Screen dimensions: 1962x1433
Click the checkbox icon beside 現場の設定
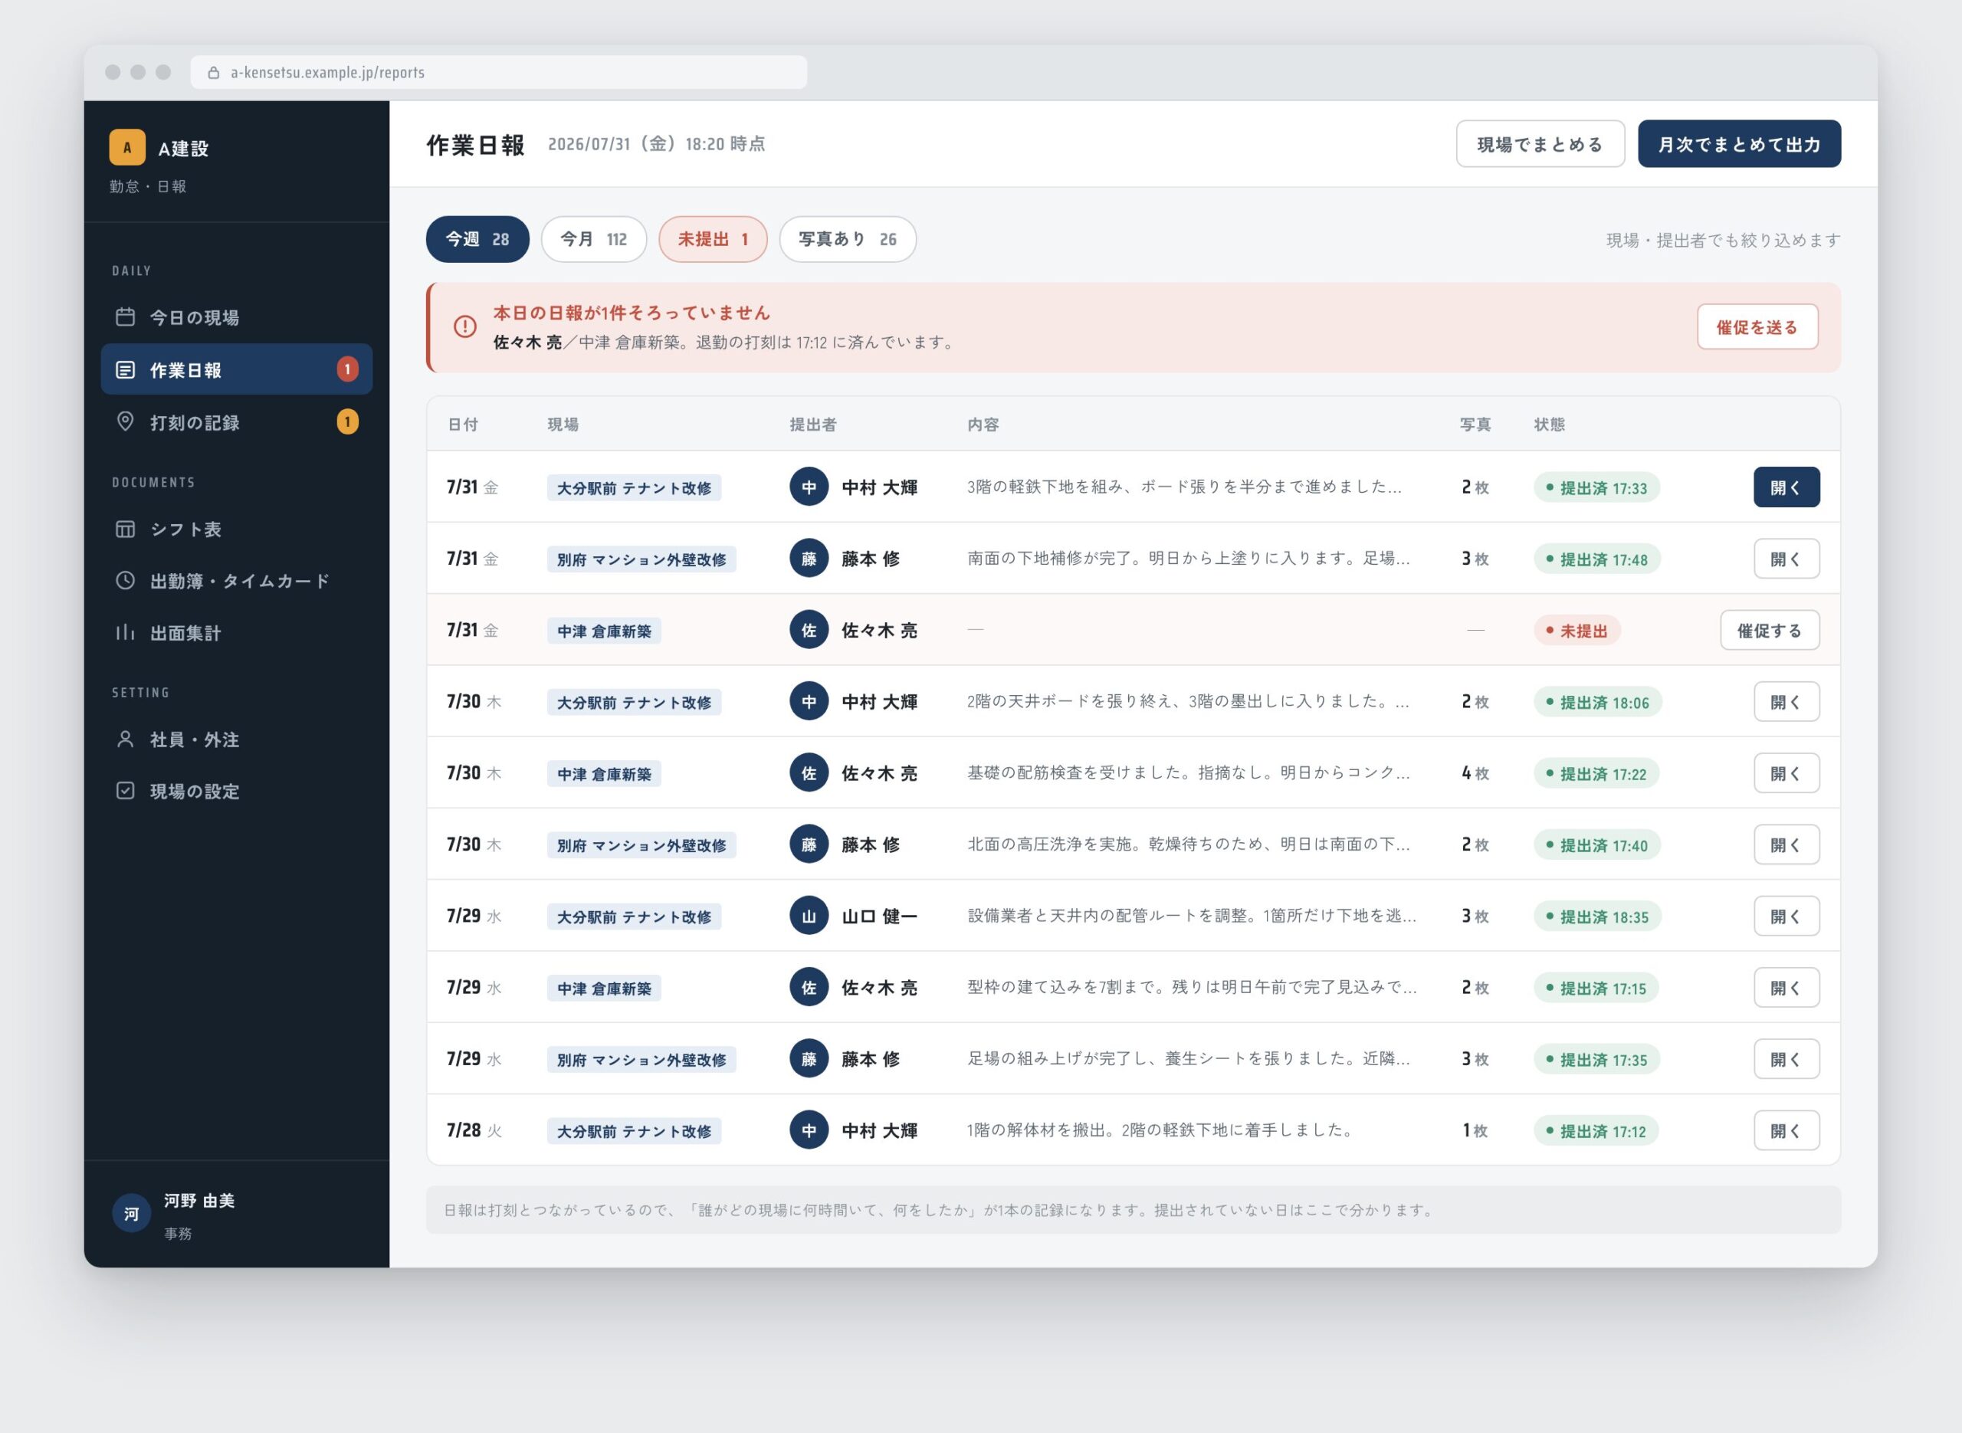pyautogui.click(x=125, y=790)
